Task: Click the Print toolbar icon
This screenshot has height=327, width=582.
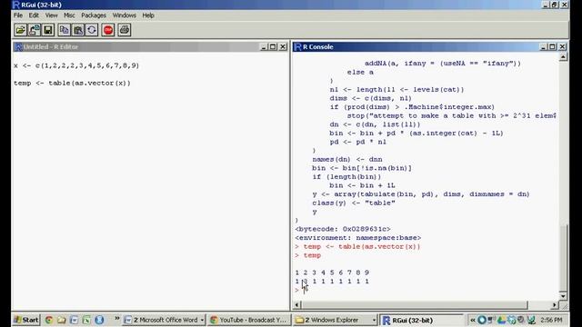Action: 125,30
